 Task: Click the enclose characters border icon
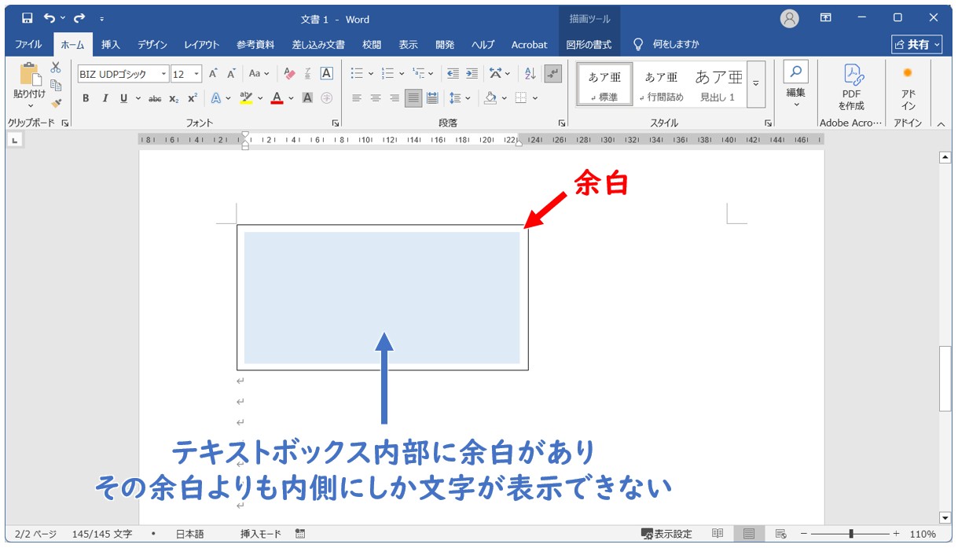click(327, 74)
